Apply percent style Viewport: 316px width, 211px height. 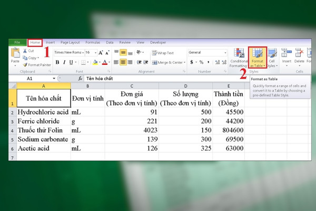[x=201, y=62]
